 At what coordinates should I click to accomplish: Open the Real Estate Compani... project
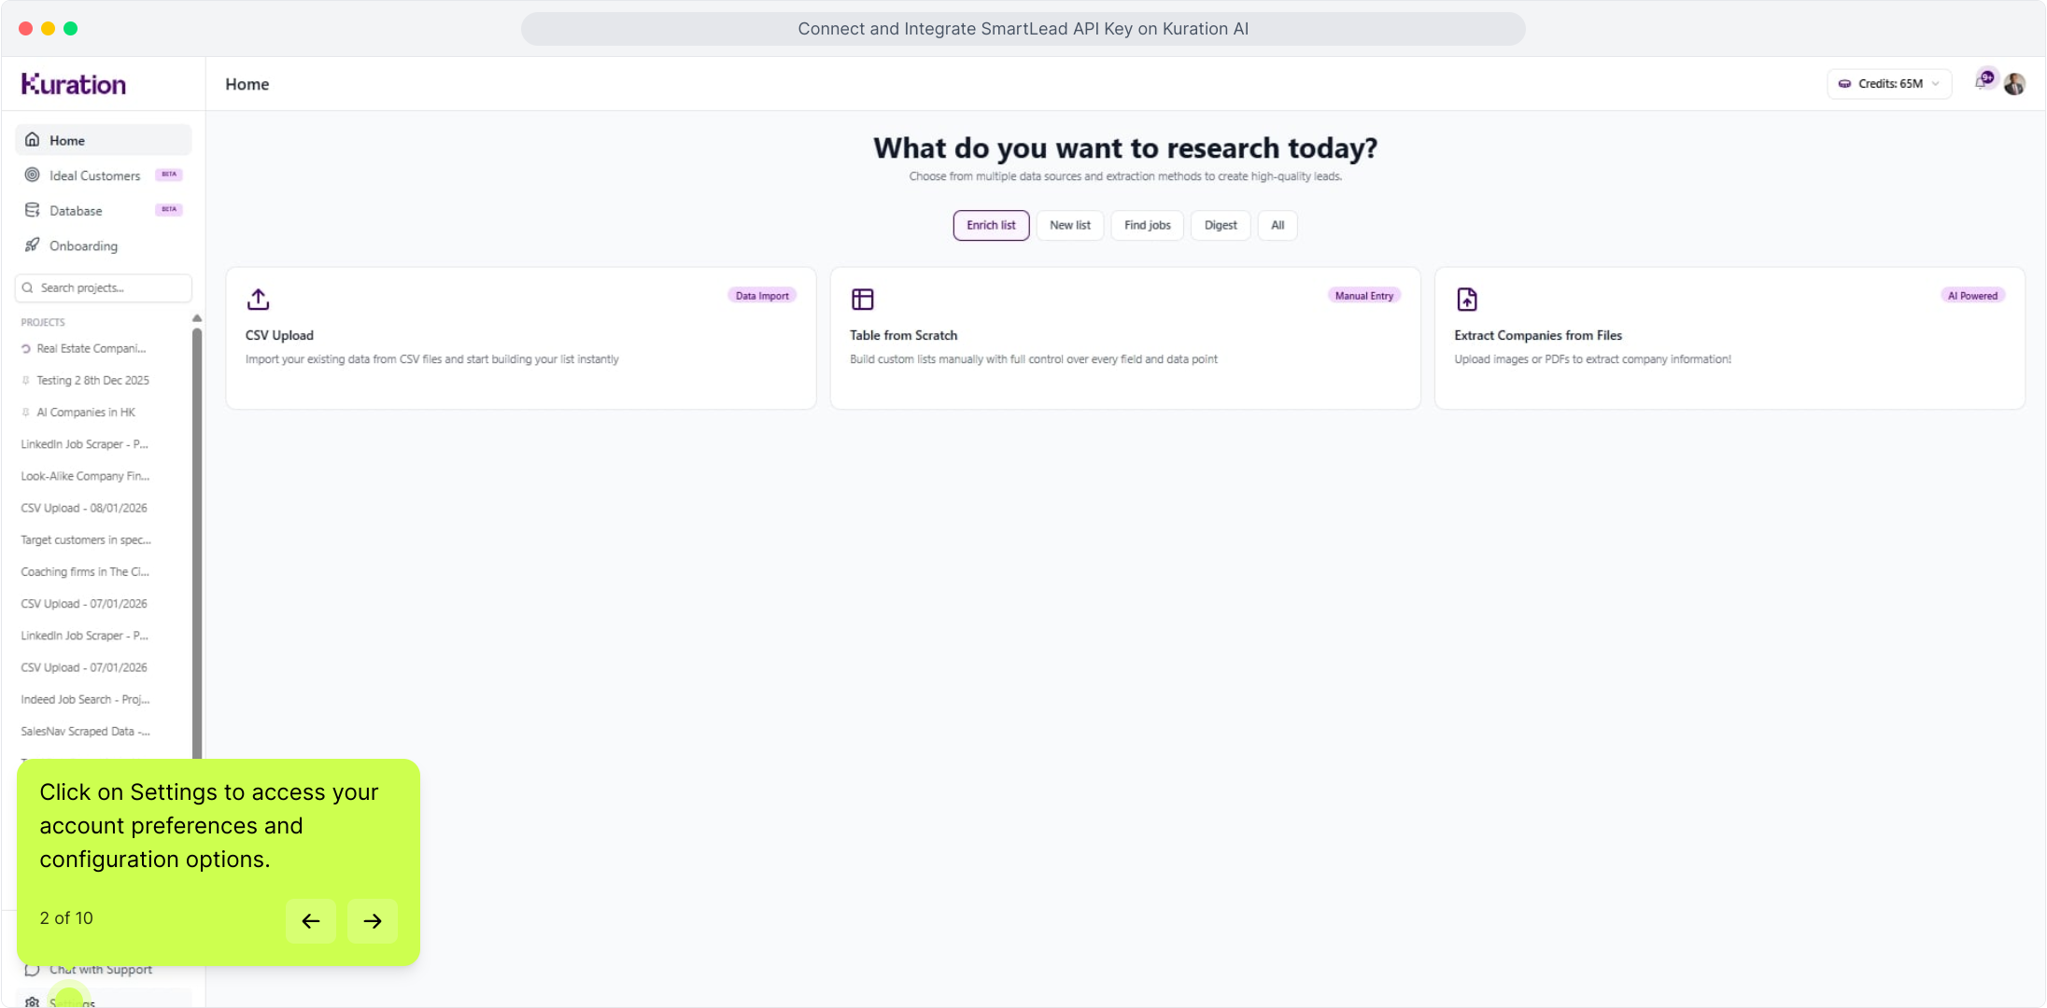click(92, 348)
